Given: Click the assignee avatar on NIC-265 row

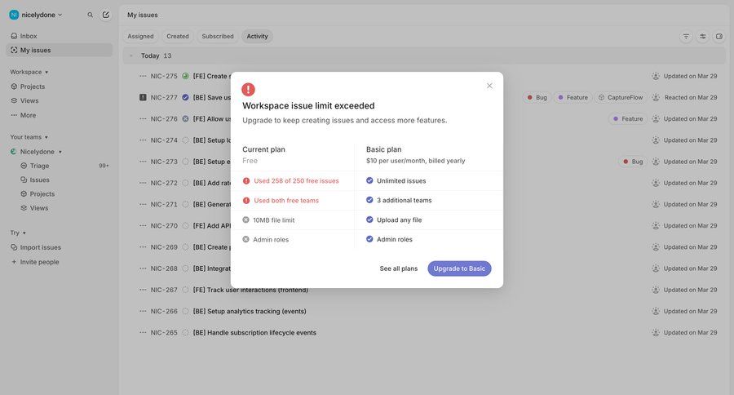Looking at the screenshot, I should click(x=656, y=333).
